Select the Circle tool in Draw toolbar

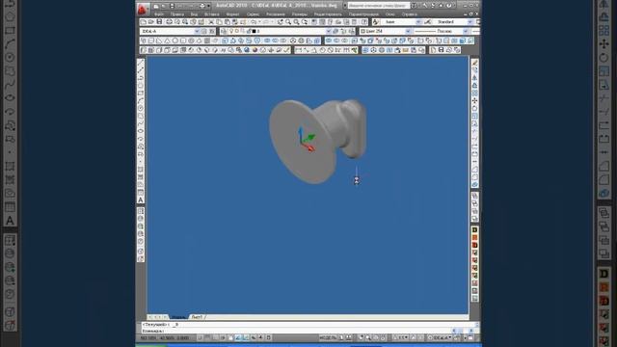coord(141,109)
